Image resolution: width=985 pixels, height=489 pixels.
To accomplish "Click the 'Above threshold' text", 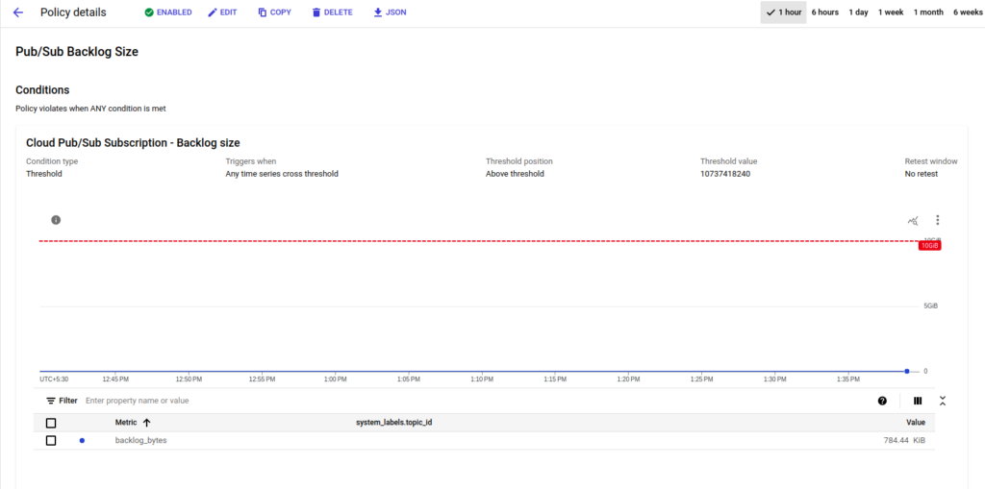I will 515,174.
